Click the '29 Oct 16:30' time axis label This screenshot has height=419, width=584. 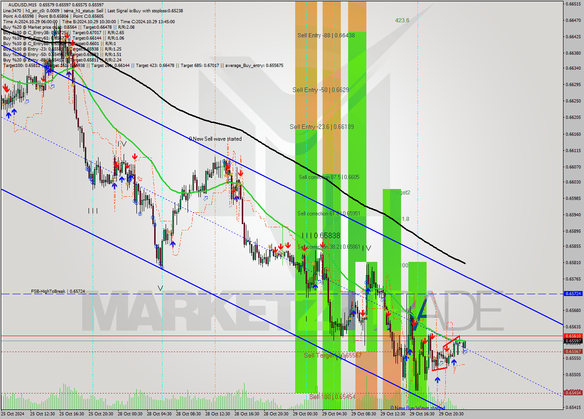[422, 414]
